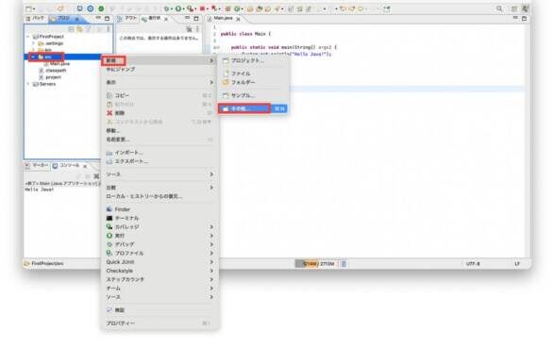Click エクスポート... in the context menu

point(159,161)
